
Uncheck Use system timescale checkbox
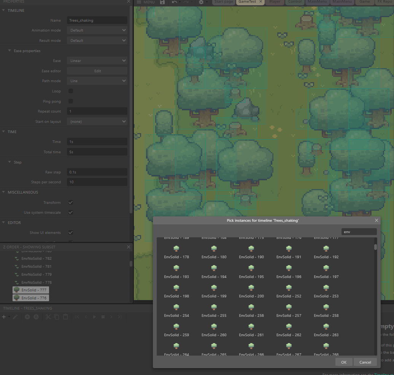click(x=71, y=212)
